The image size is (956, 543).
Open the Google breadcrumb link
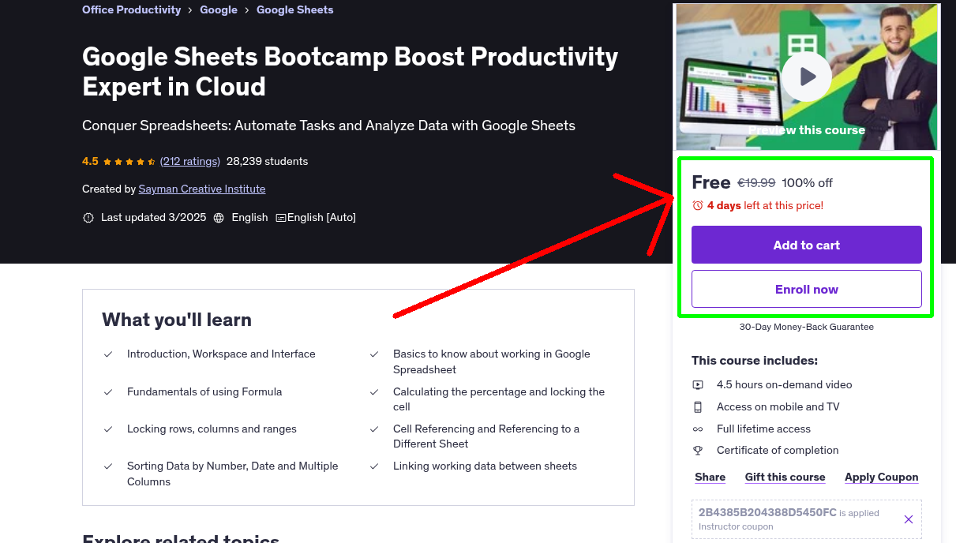[219, 9]
